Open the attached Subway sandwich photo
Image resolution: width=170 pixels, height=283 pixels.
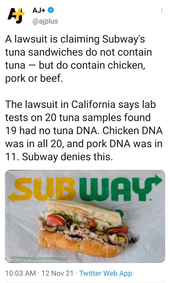pos(85,216)
